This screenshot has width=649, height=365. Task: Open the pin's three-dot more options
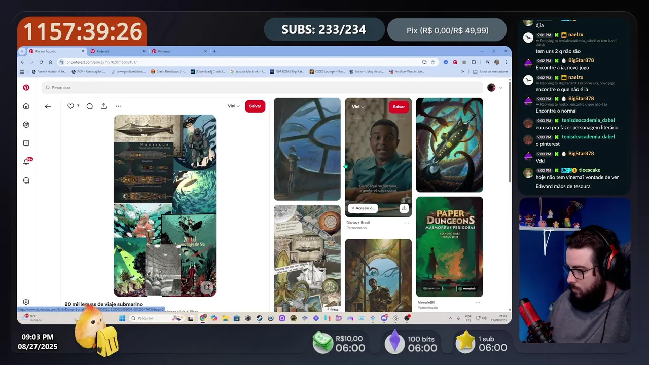[118, 106]
